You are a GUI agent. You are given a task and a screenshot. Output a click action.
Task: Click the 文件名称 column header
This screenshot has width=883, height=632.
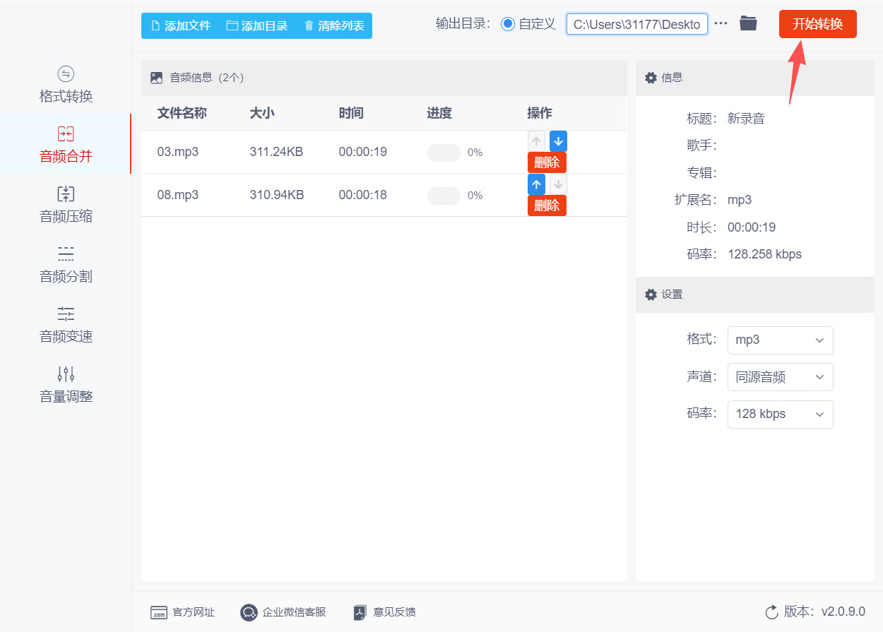click(x=182, y=113)
